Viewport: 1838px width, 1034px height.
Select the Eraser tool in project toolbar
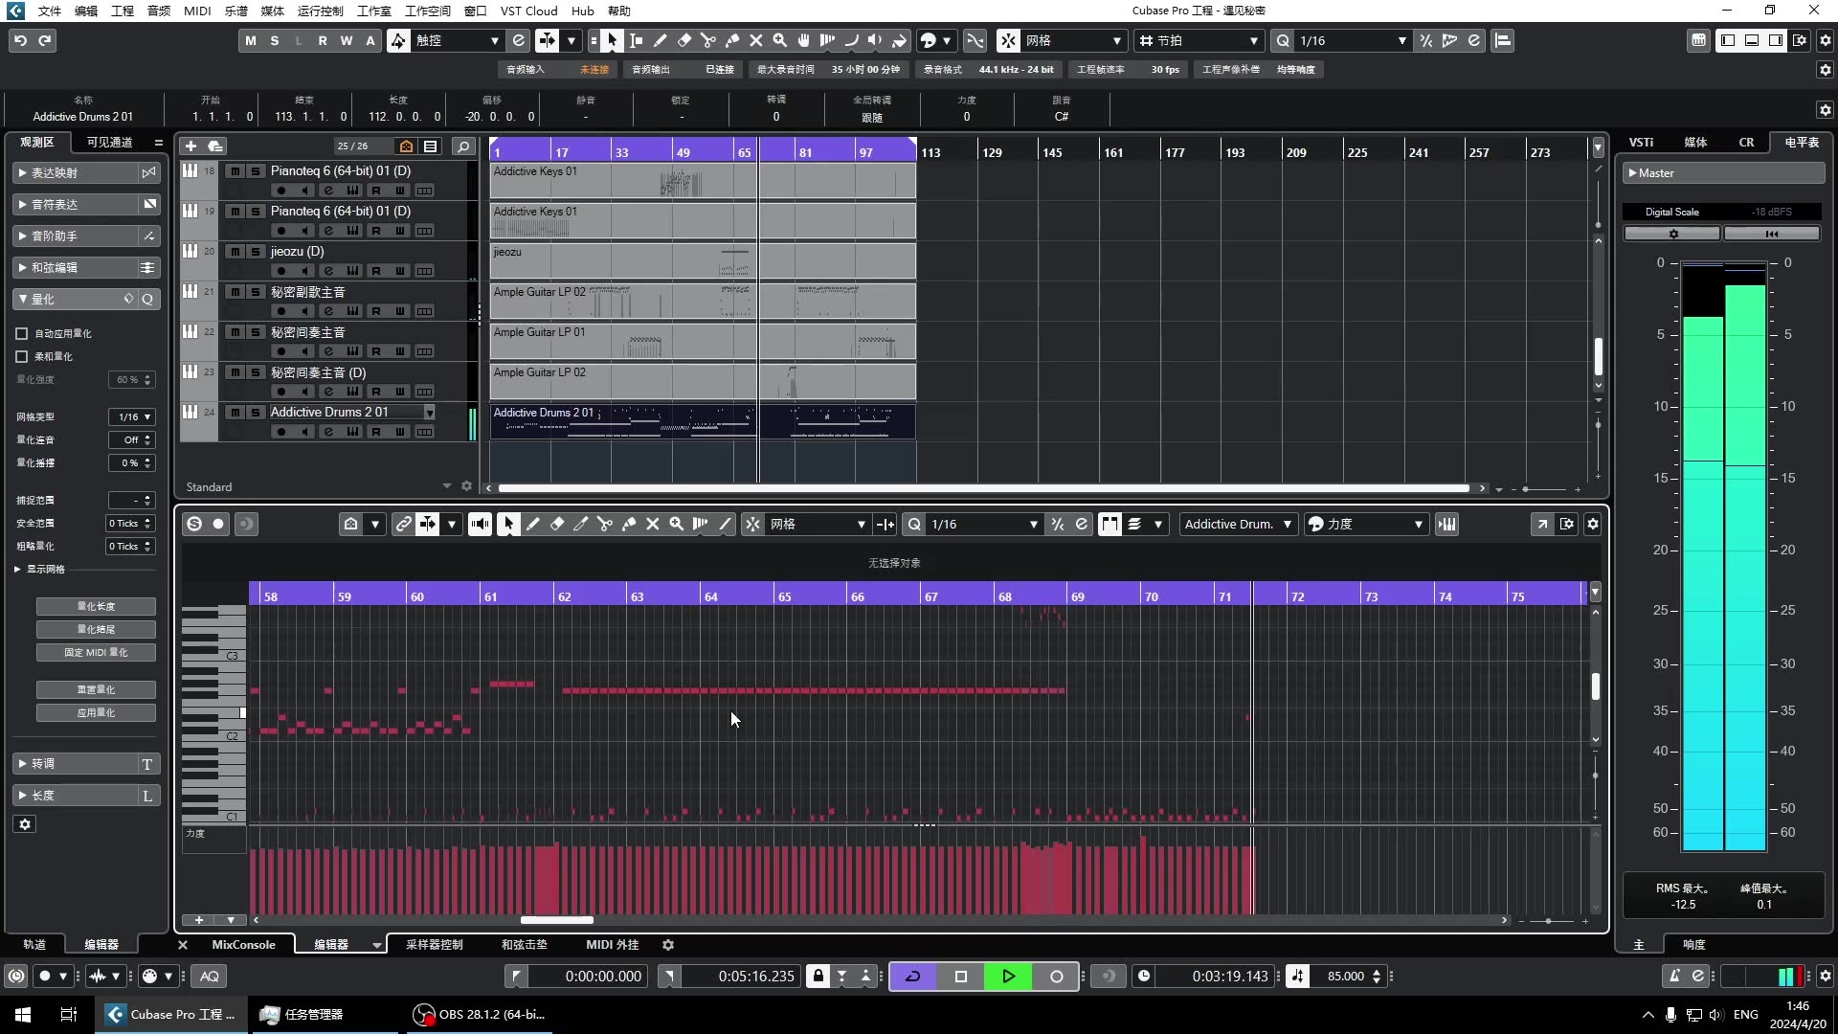(x=684, y=40)
